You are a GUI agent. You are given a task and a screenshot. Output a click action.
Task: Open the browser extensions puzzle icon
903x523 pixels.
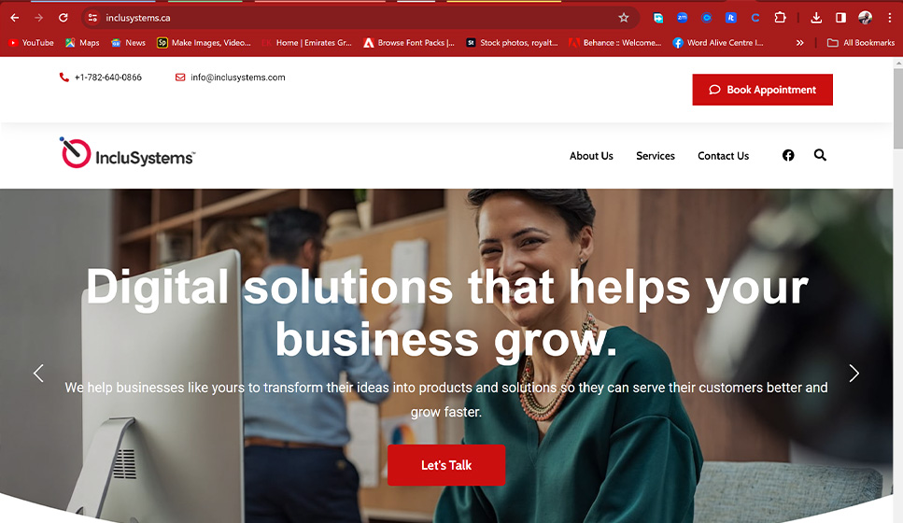[780, 18]
